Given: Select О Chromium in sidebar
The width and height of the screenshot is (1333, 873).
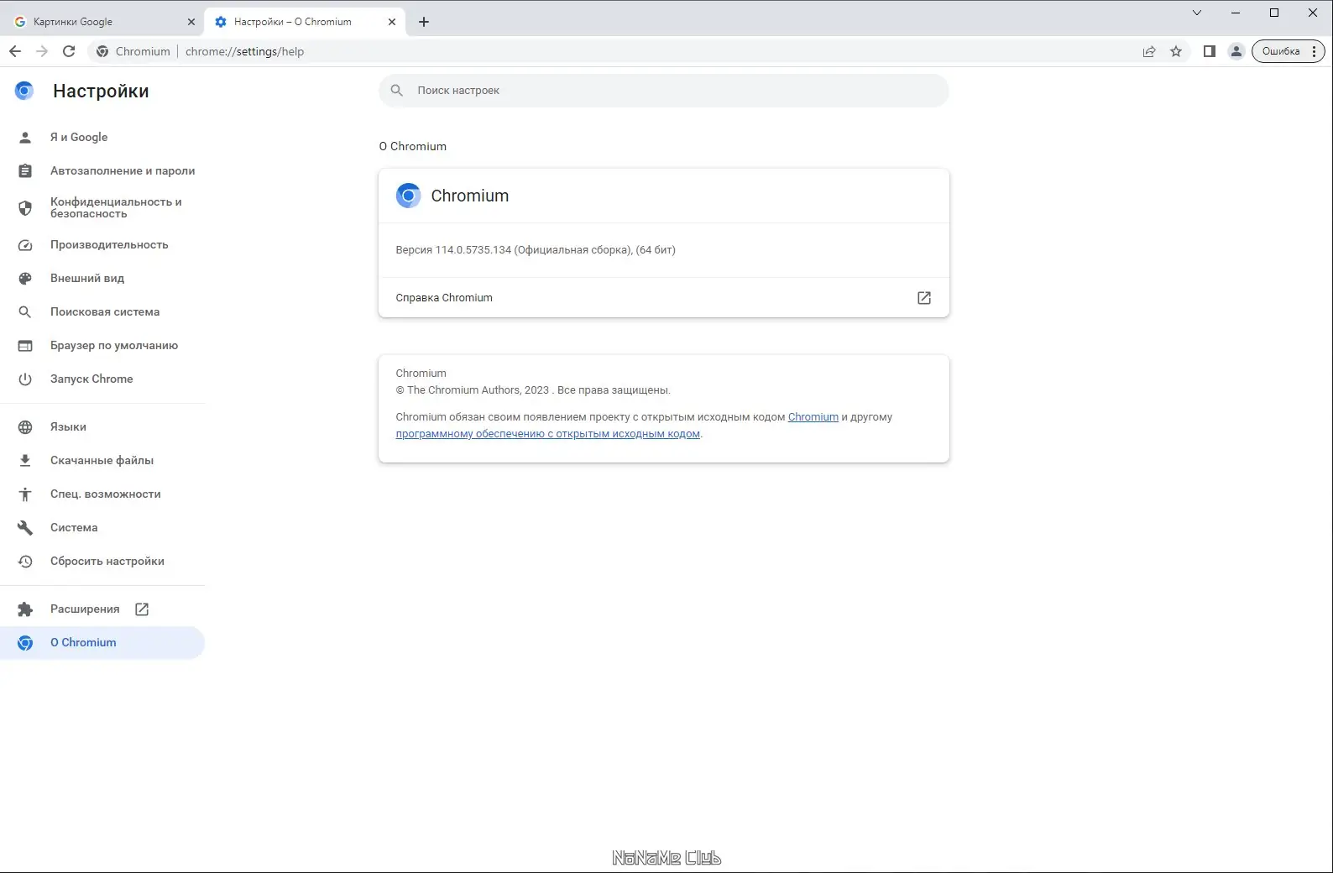Looking at the screenshot, I should [102, 643].
